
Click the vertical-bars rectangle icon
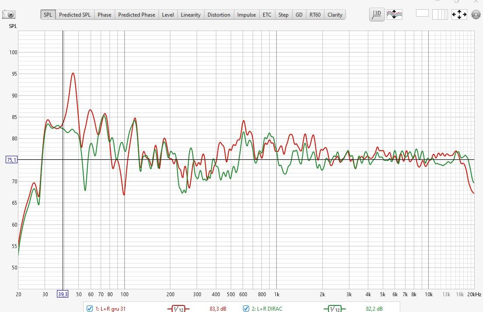click(x=440, y=14)
